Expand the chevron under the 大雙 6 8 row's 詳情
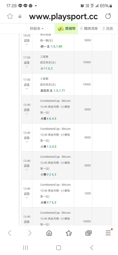Image resolution: width=118 pixels, height=255 pixels. point(27,113)
